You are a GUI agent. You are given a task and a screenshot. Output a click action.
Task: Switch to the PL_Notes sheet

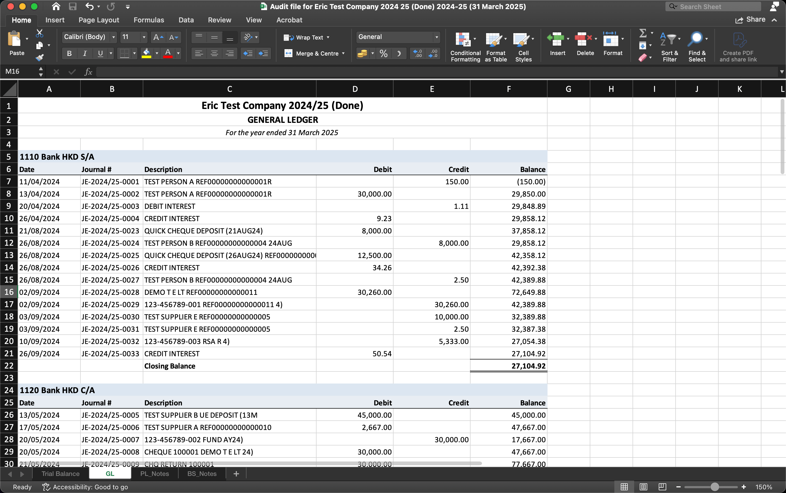coord(155,474)
